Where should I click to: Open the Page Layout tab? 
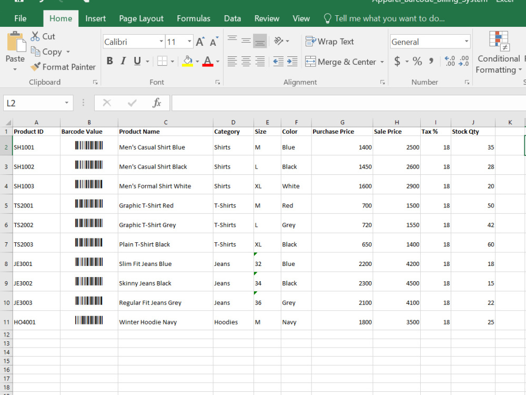pos(141,18)
